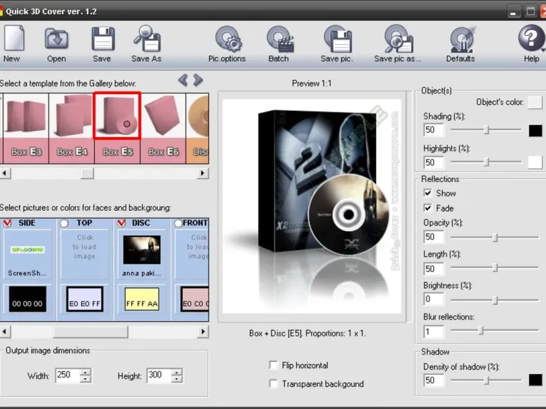Click the reflection Length slider
The height and width of the screenshot is (409, 546).
click(494, 268)
